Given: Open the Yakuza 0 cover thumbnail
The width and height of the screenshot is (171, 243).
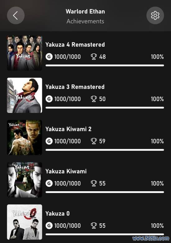Looking at the screenshot, I should pyautogui.click(x=25, y=222).
